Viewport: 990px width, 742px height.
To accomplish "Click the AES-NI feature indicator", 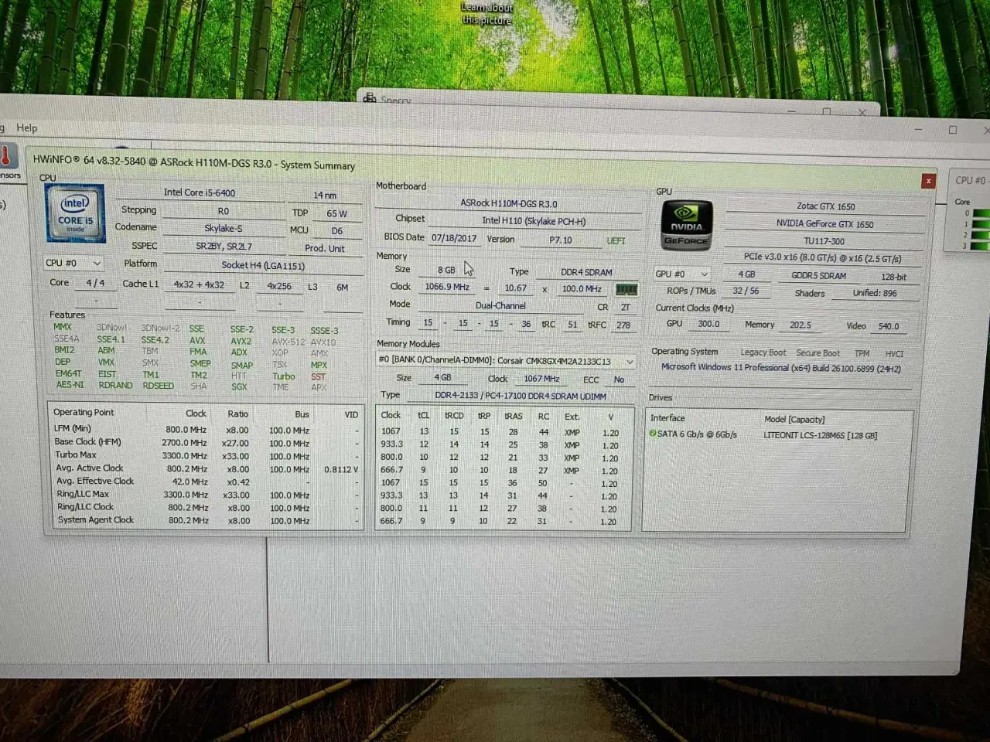I will [69, 385].
